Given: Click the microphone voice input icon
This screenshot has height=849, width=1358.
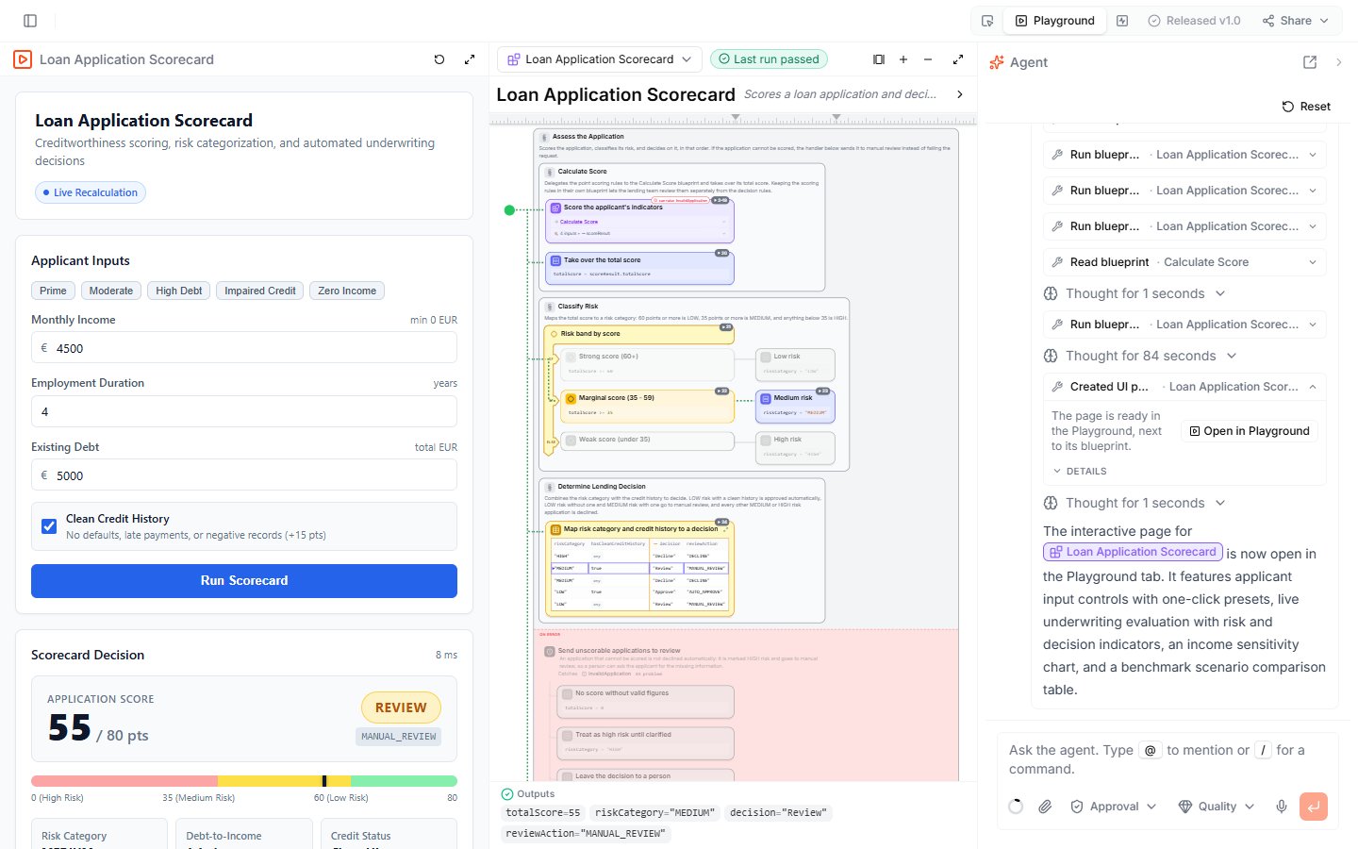Looking at the screenshot, I should [x=1282, y=807].
